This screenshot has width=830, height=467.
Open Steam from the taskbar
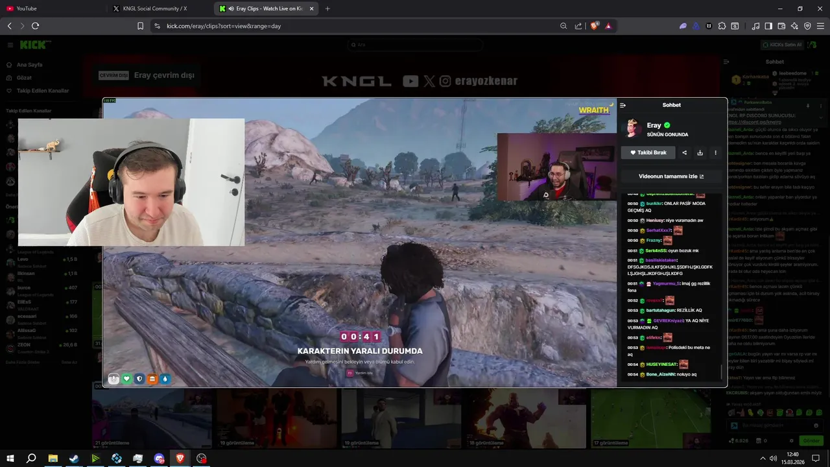pyautogui.click(x=74, y=458)
